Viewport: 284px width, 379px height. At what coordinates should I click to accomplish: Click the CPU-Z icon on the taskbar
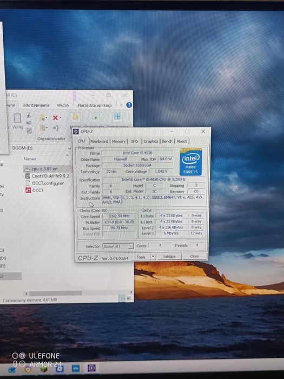tap(91, 368)
